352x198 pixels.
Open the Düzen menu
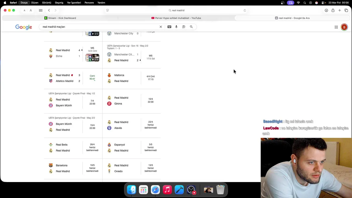click(35, 3)
